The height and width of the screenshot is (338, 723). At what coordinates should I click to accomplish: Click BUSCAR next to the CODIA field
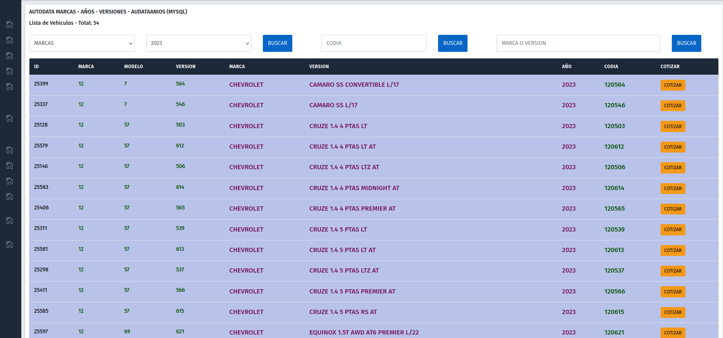tap(453, 43)
